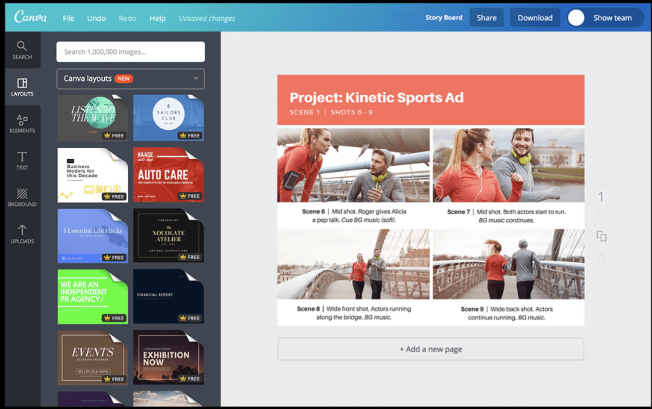Copy the current page with the duplicate icon
652x409 pixels.
tap(602, 236)
